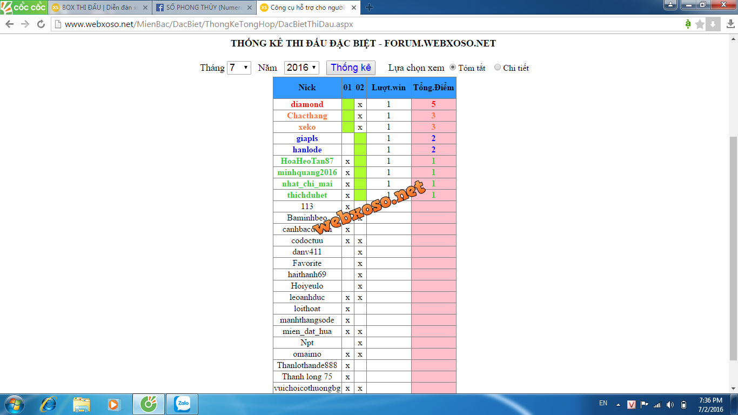Select the Tóm tắt radio option
The image size is (738, 415).
(x=453, y=68)
